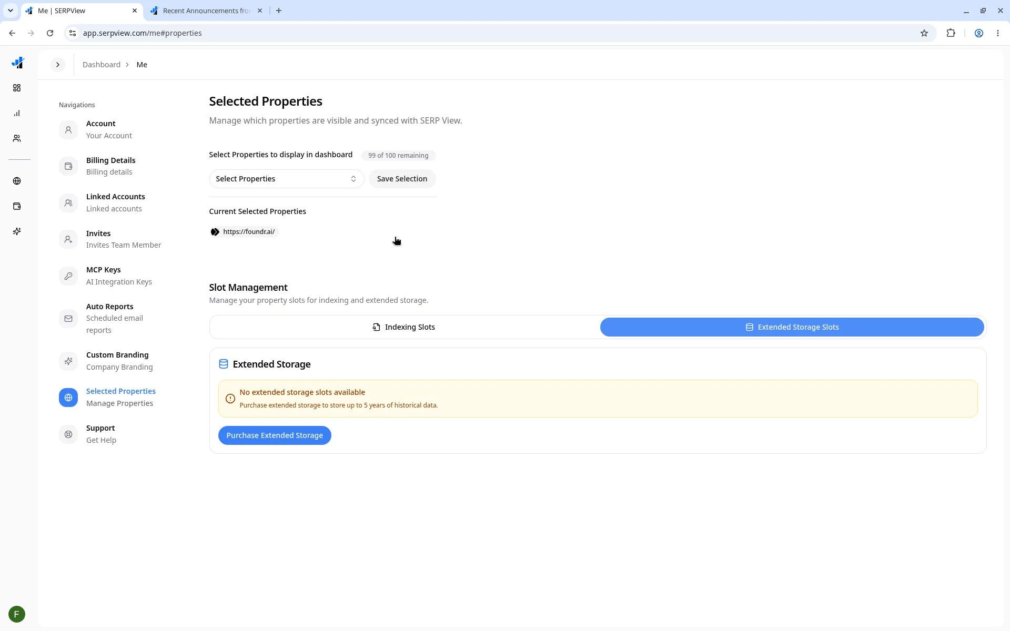The image size is (1010, 631).
Task: Open the user avatar labeled F
Action: (17, 614)
